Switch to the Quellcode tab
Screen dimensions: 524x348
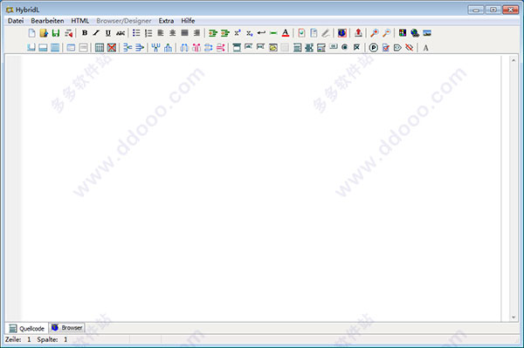tap(27, 328)
